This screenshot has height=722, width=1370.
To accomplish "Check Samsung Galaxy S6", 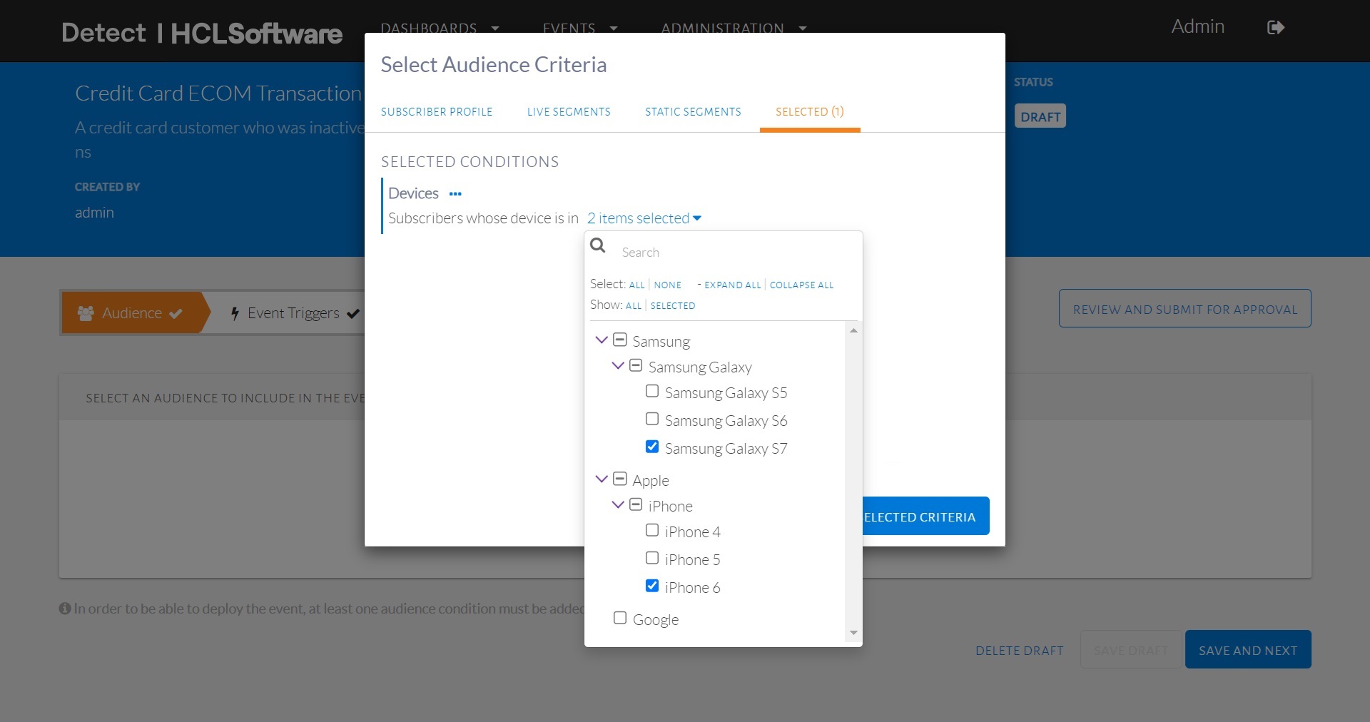I will point(652,419).
